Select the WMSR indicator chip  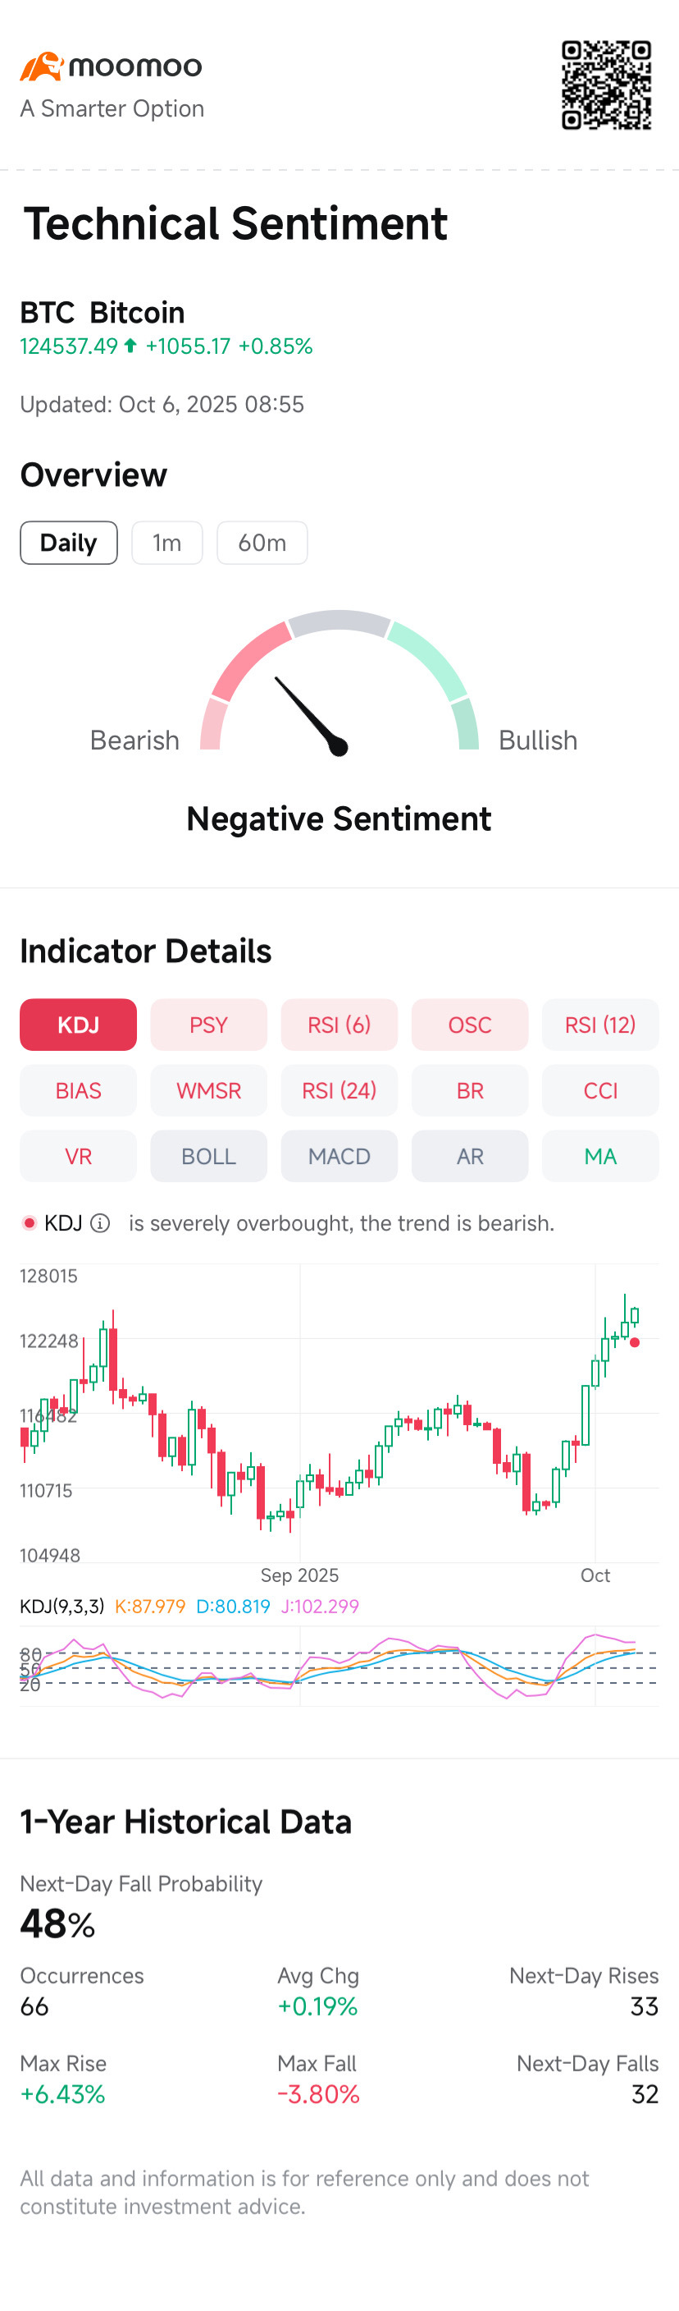[209, 1090]
